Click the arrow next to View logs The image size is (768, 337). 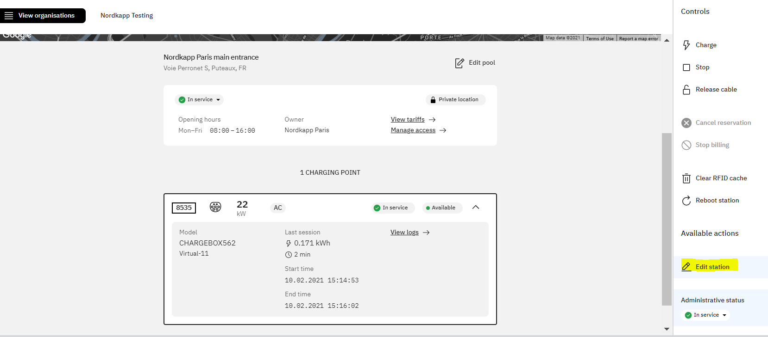[x=426, y=233]
